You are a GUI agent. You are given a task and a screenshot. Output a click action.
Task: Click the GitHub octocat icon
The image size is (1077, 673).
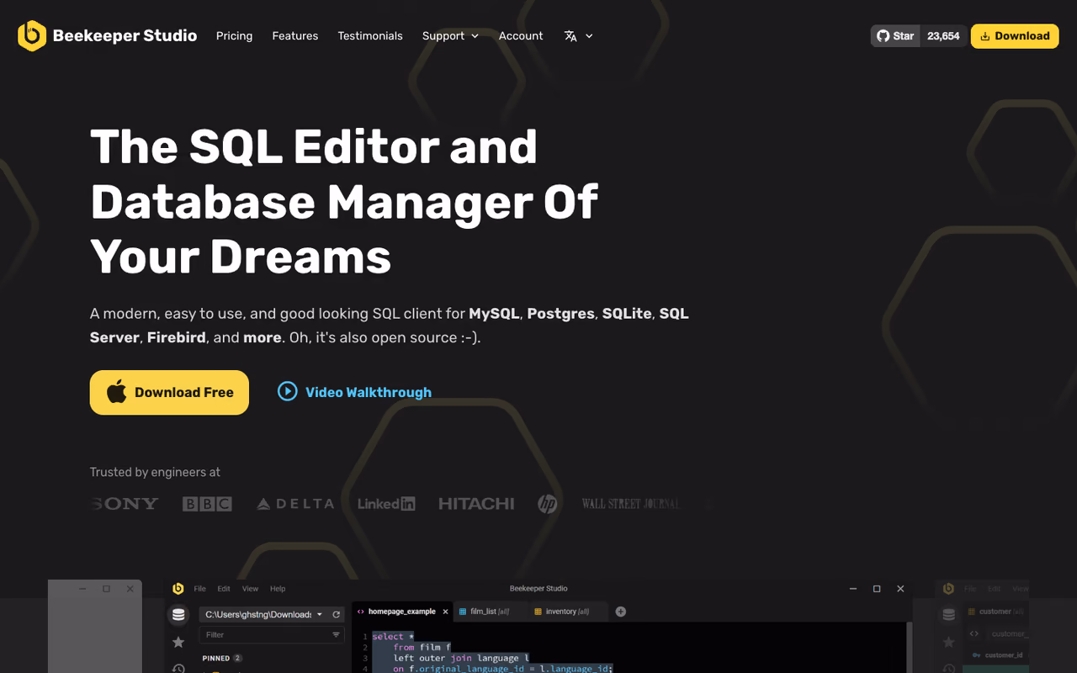pos(883,36)
